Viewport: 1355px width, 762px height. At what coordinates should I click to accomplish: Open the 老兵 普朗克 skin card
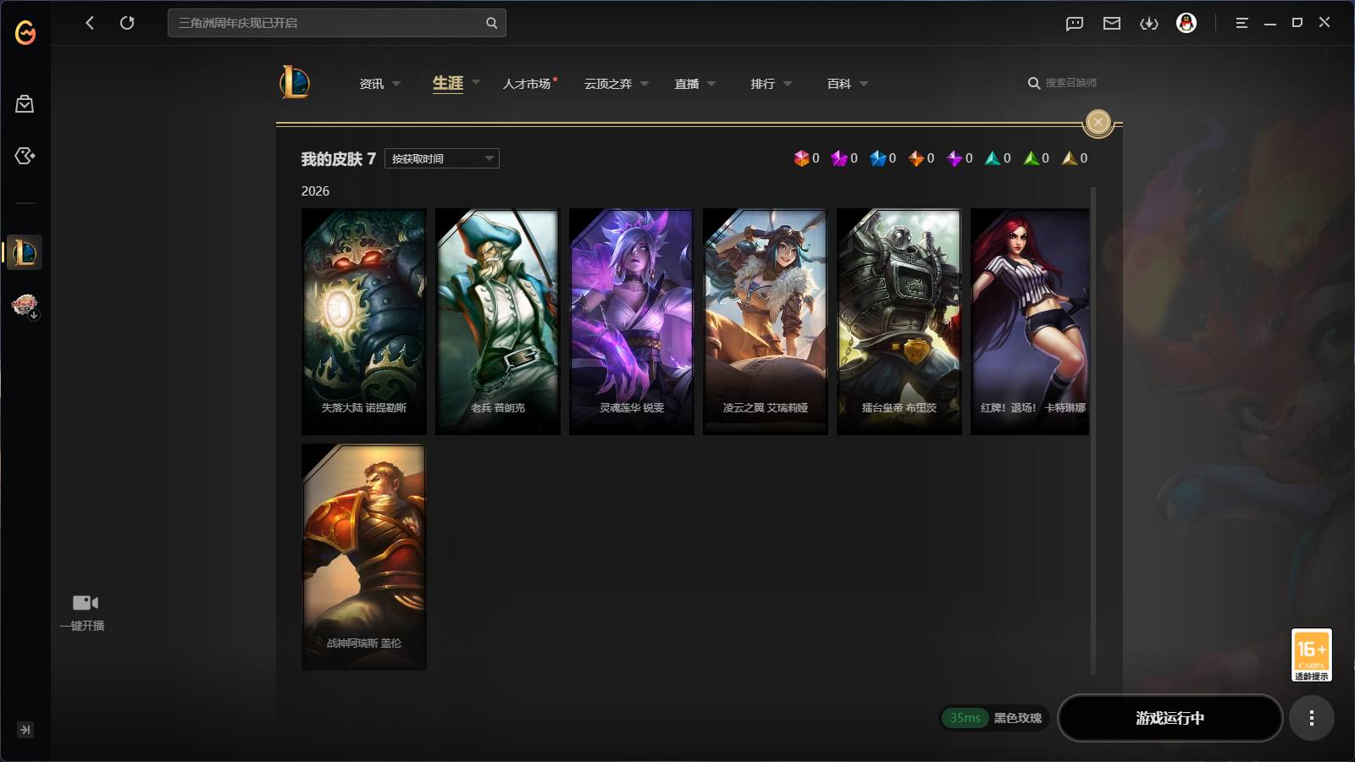point(498,322)
